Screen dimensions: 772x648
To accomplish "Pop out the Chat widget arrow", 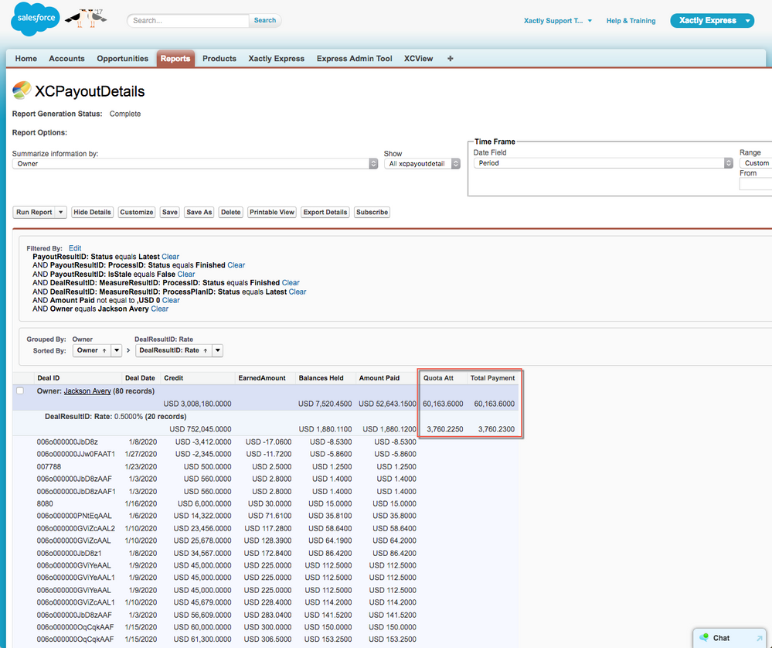I will tap(759, 638).
